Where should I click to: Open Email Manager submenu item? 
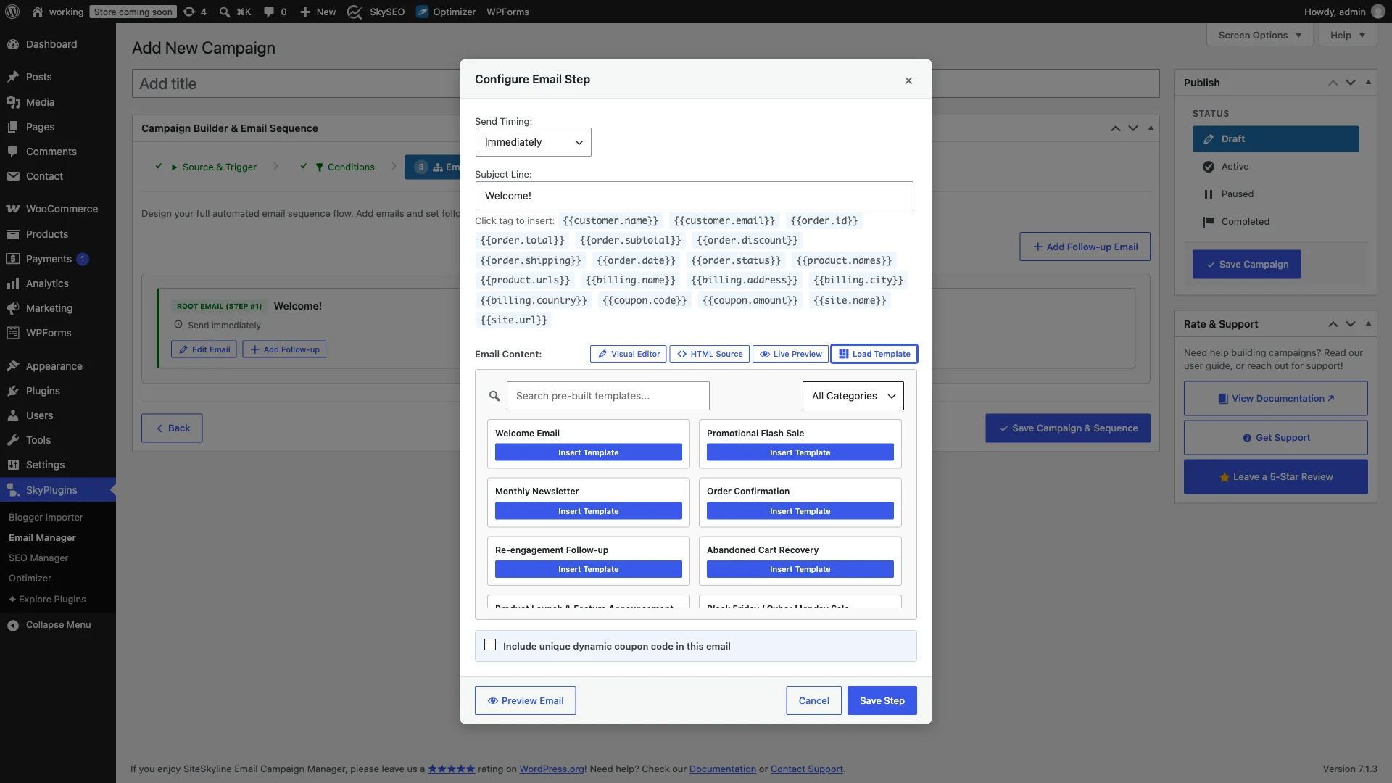[42, 537]
